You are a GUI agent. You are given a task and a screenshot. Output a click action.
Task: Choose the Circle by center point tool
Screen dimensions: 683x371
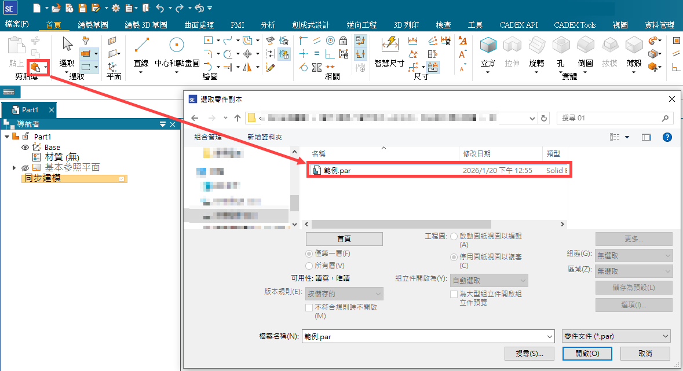[x=177, y=45]
